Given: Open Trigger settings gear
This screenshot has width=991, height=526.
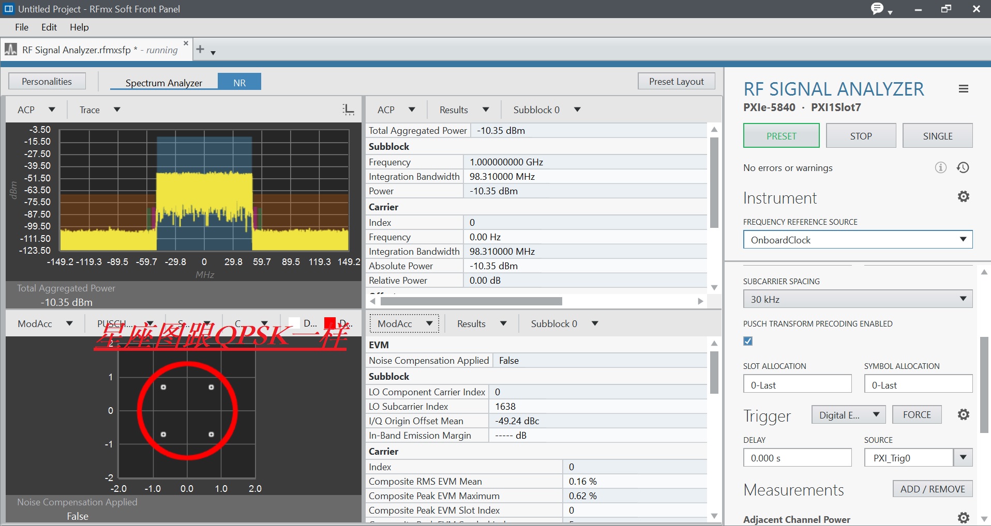Looking at the screenshot, I should (x=963, y=414).
